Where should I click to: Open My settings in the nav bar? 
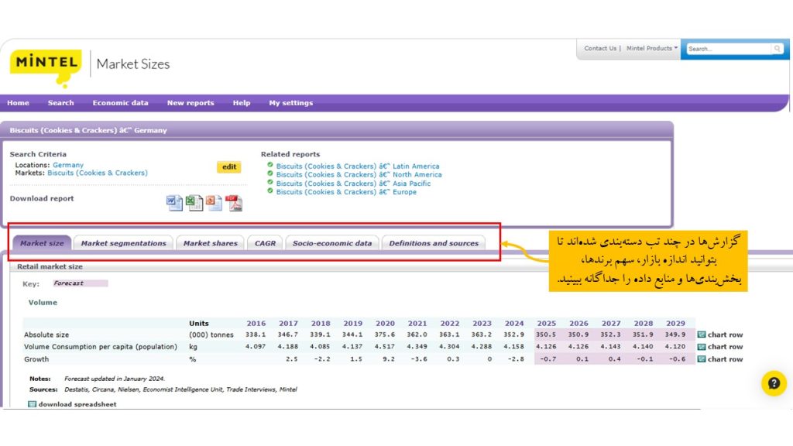pos(291,103)
